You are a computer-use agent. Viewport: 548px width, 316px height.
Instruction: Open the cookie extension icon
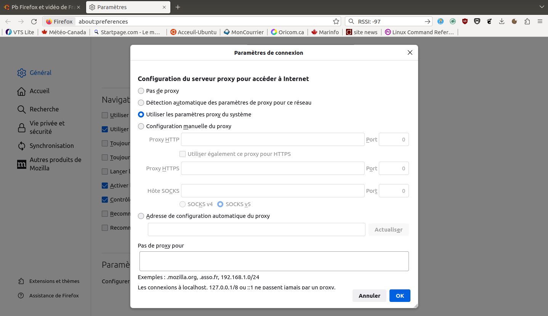coord(514,22)
